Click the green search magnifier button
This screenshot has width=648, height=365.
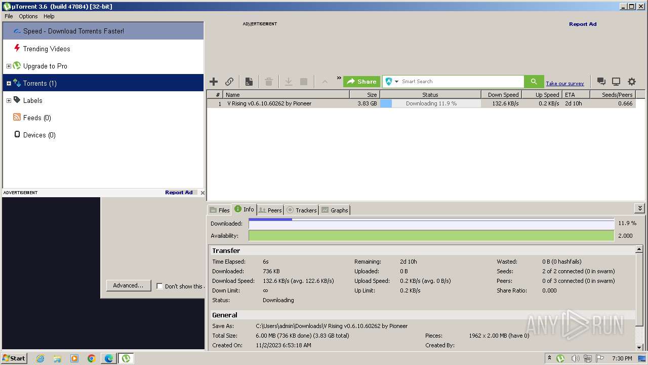(x=534, y=82)
